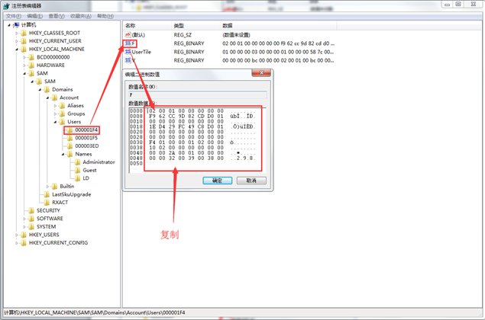Viewport: 485px width, 320px height.
Task: Select the 000001F4 key in tree
Action: 86,130
